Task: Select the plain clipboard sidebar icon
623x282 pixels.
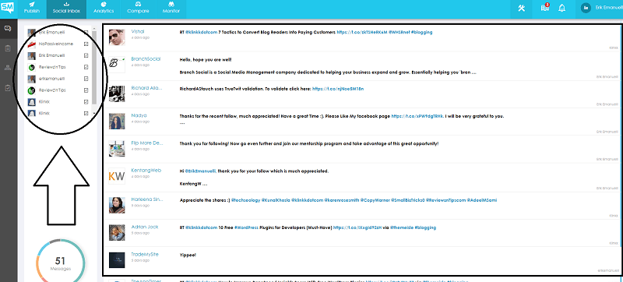Action: click(8, 48)
